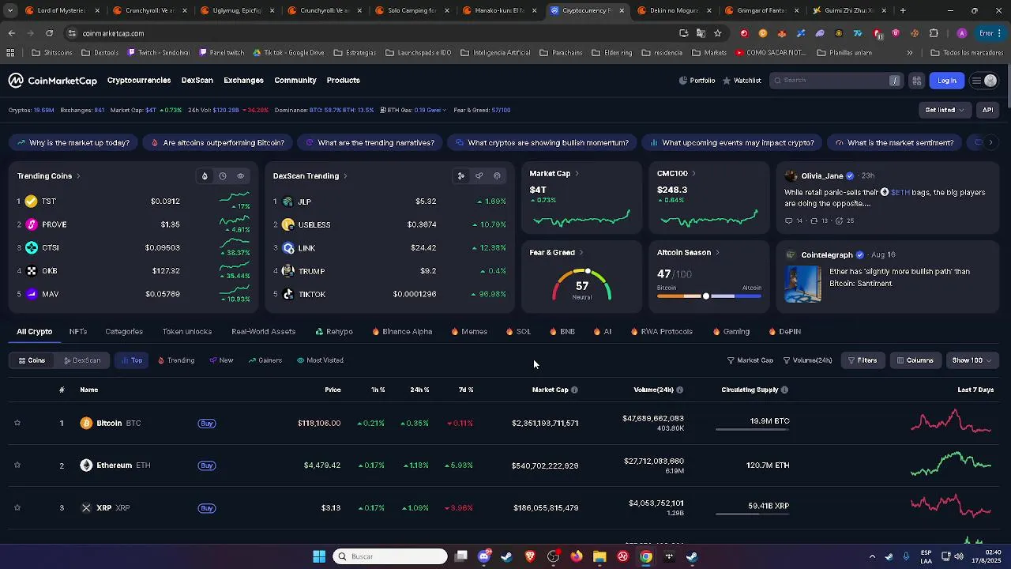Open Market Cap column info icon
Image resolution: width=1011 pixels, height=569 pixels.
[574, 390]
